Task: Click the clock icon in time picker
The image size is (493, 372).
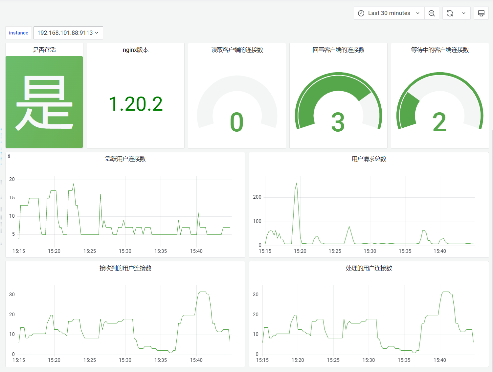Action: (x=361, y=13)
